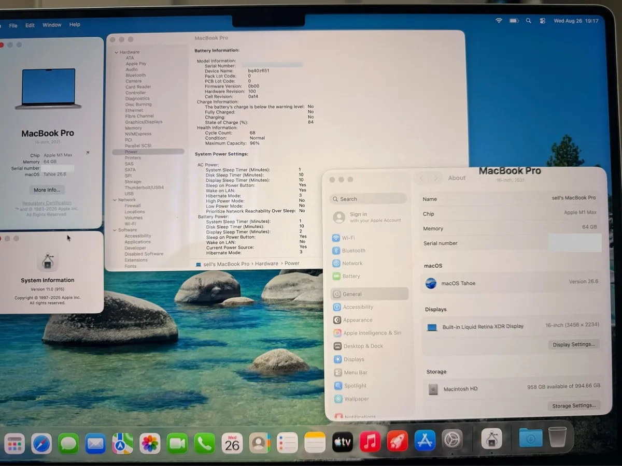This screenshot has height=466, width=622.
Task: Open Downloads folder in the Dock
Action: pos(530,438)
